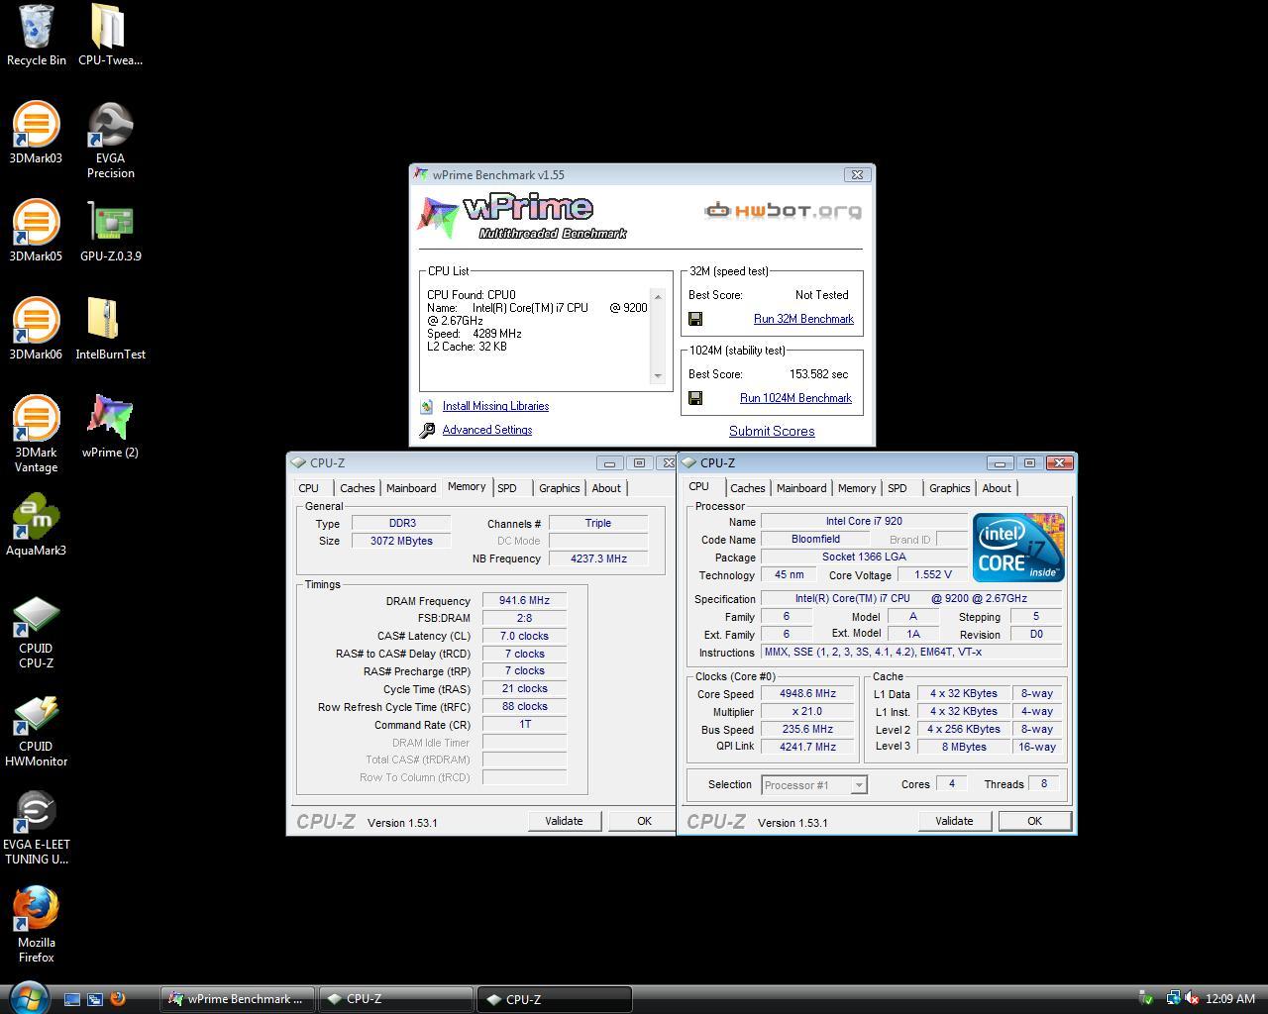
Task: Open CPUID HWMonitor desktop shortcut
Action: [36, 729]
